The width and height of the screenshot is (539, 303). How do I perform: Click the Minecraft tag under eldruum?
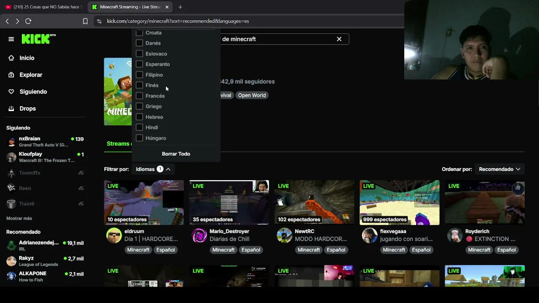pos(138,250)
